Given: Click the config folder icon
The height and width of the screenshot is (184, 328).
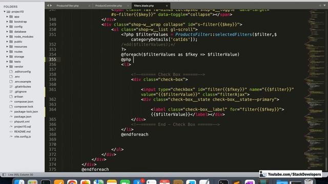Looking at the screenshot, I should [11, 27].
